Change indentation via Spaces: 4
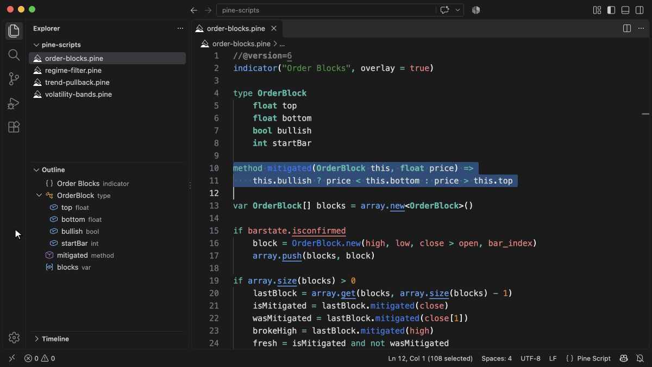Image resolution: width=652 pixels, height=367 pixels. pos(497,358)
